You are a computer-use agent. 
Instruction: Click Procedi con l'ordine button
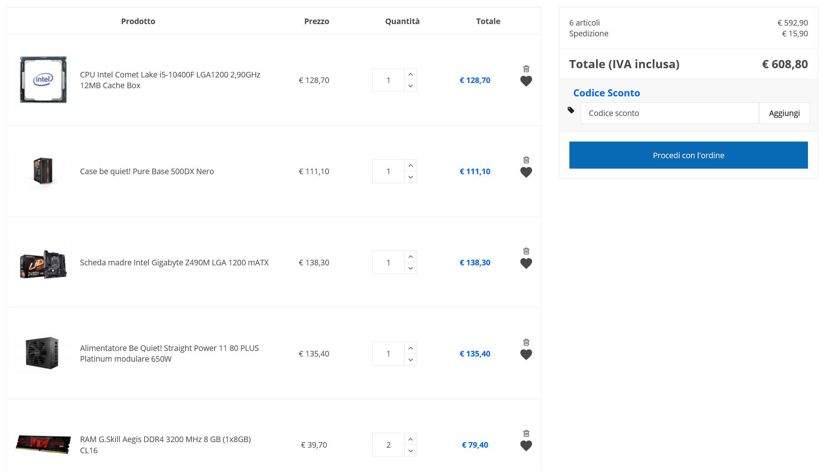pyautogui.click(x=688, y=155)
